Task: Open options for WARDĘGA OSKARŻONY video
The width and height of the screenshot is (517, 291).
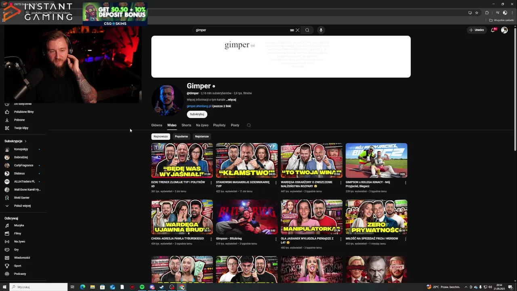Action: click(x=340, y=183)
